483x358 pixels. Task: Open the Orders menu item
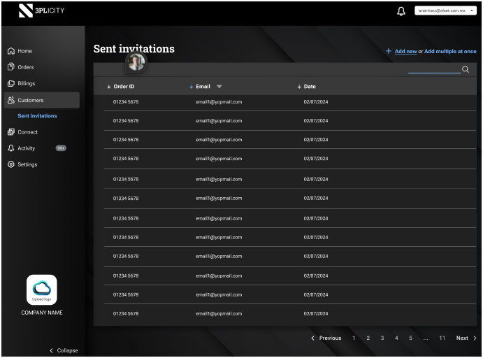click(x=26, y=67)
